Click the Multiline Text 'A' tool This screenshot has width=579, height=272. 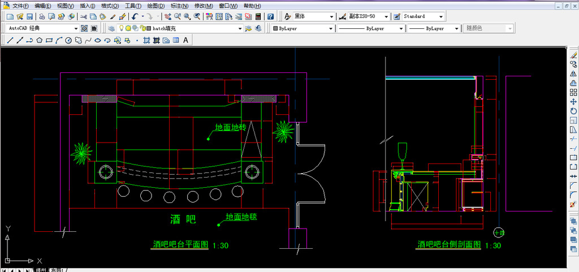click(185, 40)
